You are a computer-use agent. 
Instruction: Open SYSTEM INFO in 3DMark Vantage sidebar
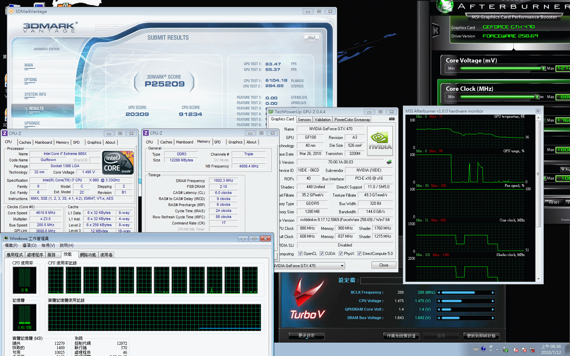tap(35, 95)
